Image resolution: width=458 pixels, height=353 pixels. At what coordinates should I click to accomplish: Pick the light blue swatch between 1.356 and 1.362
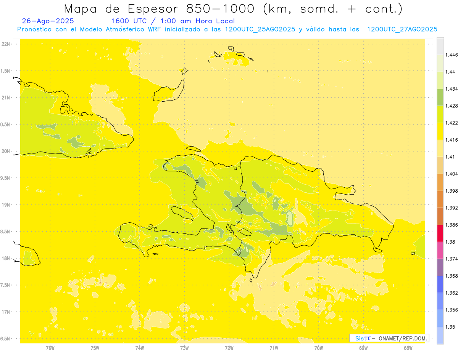pos(440,301)
